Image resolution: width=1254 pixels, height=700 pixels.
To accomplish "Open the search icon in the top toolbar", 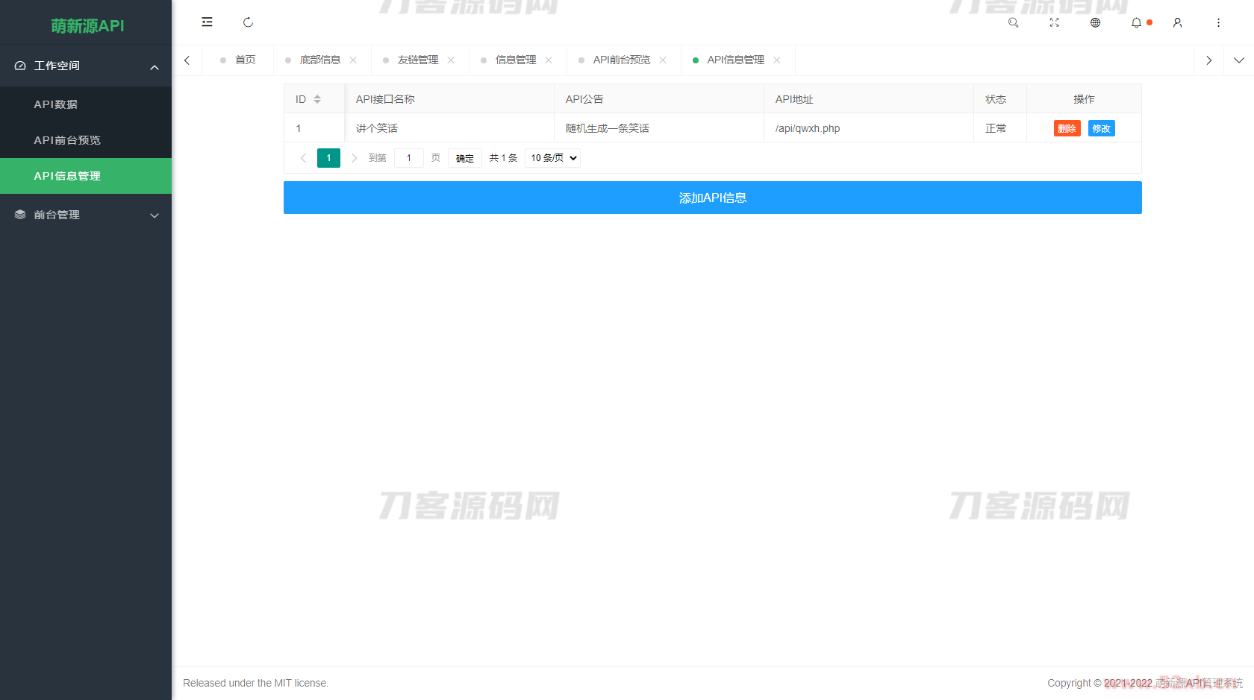I will tap(1013, 22).
